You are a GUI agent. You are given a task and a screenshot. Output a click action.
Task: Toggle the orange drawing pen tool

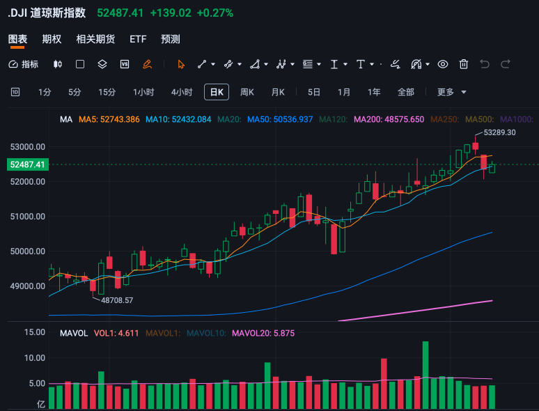click(147, 64)
